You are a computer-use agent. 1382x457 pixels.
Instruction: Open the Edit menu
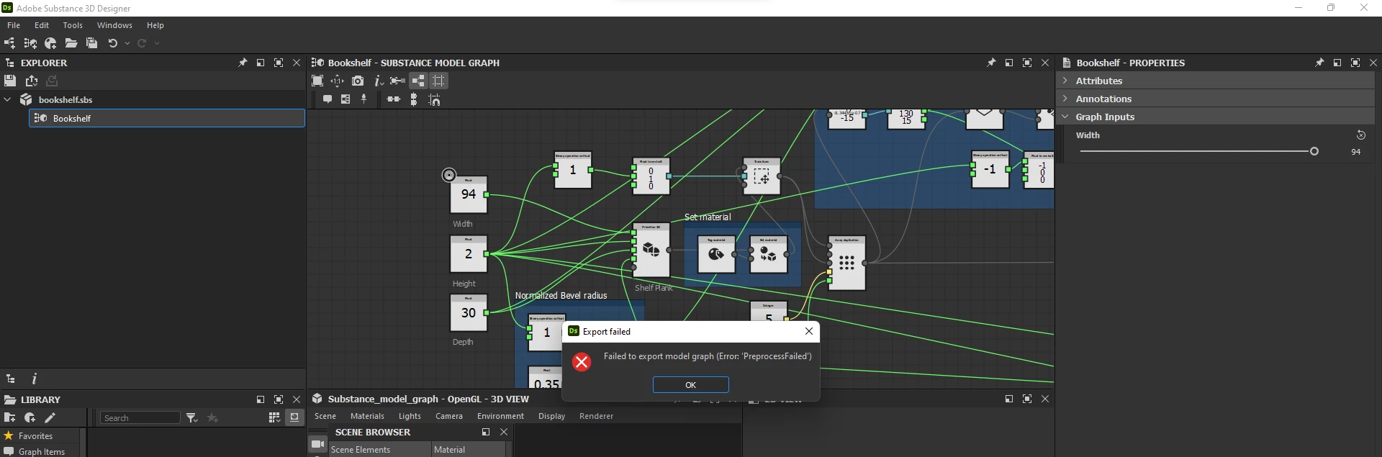pos(42,25)
